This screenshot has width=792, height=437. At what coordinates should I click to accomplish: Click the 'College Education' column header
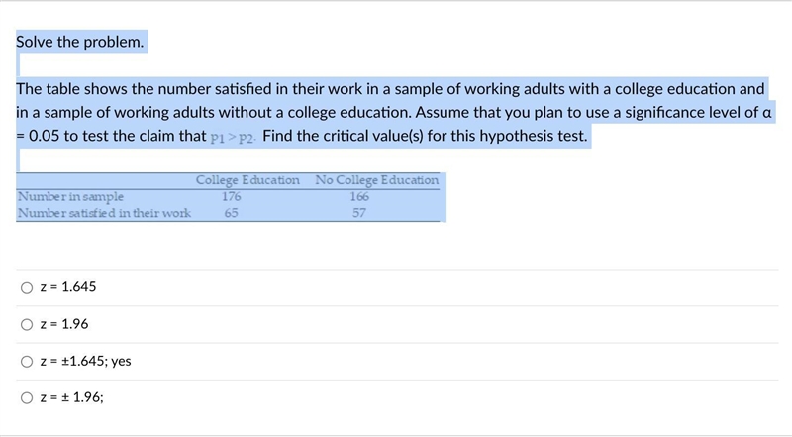pos(247,180)
